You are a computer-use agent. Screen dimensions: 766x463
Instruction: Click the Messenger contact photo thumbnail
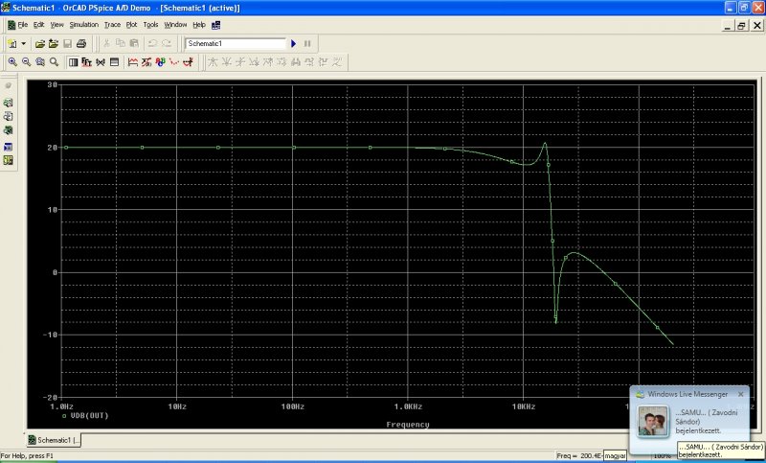click(653, 422)
